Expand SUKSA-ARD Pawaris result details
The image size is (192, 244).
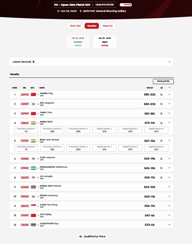point(169,187)
